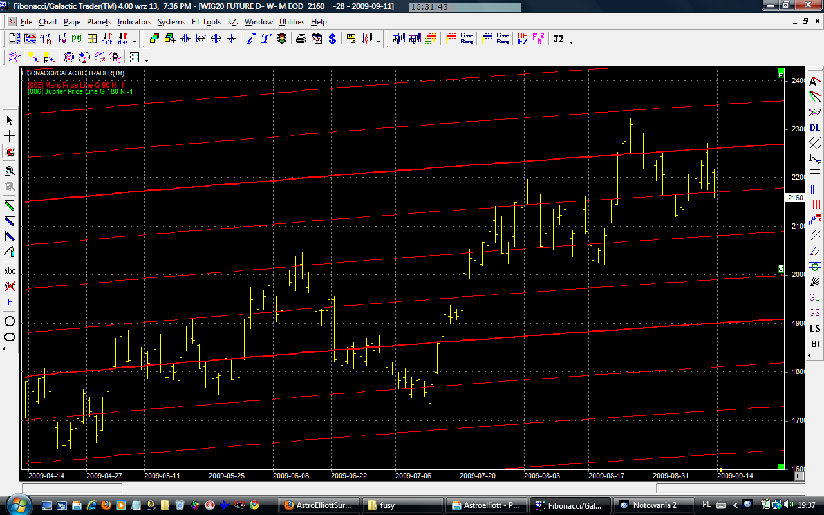Open dropdown arrow beside the TIME icon
The height and width of the screenshot is (515, 824).
pyautogui.click(x=135, y=42)
